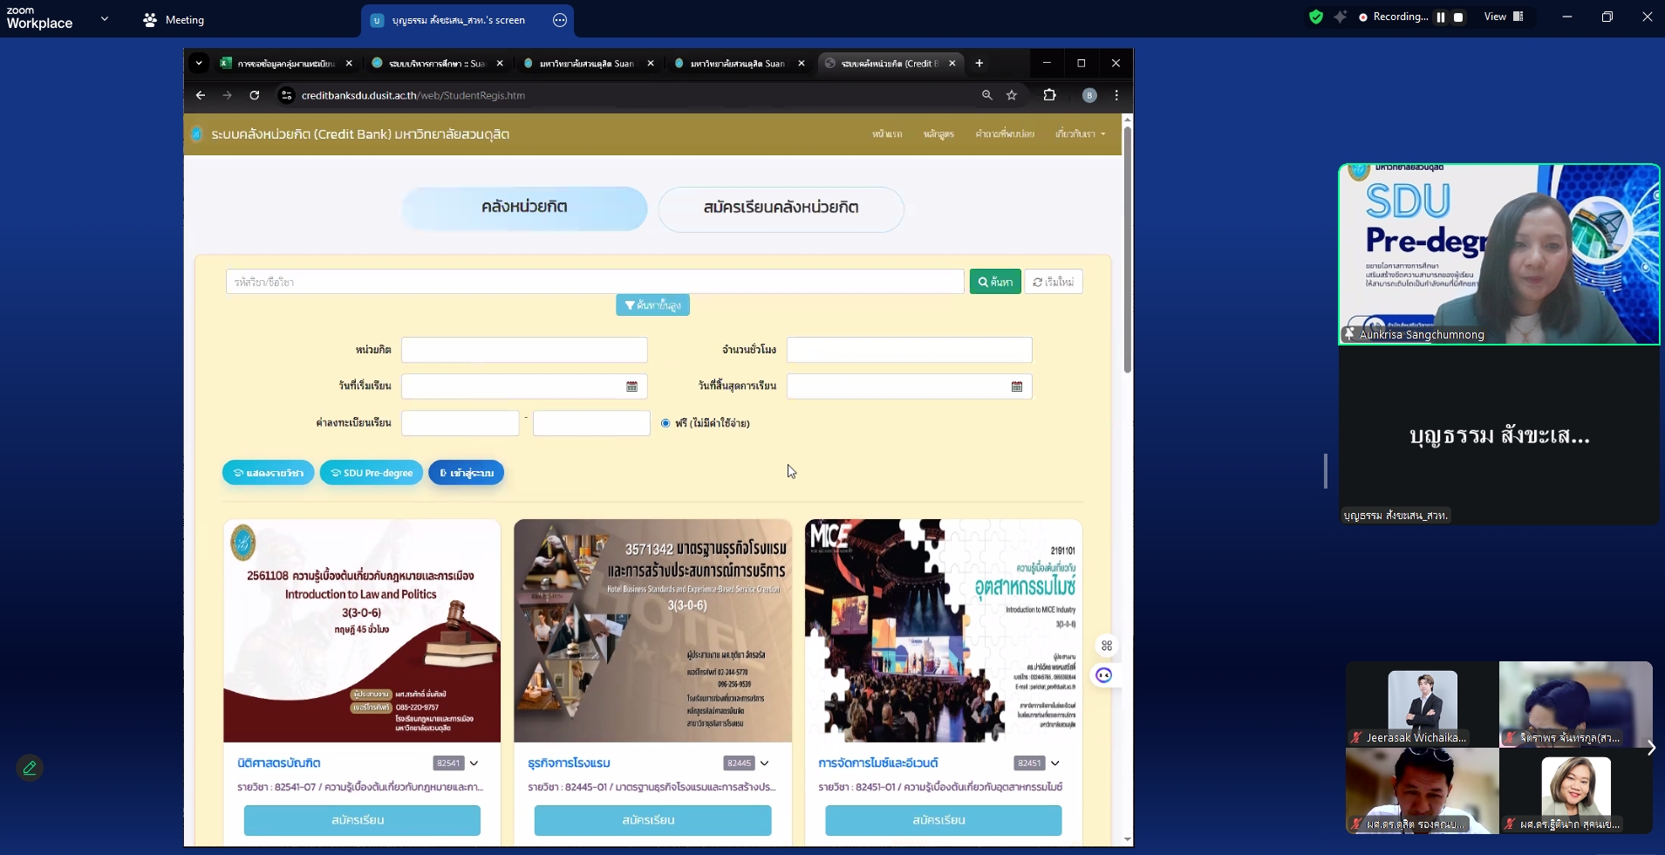1665x855 pixels.
Task: Expand the course 82541 card chevron
Action: coord(474,763)
